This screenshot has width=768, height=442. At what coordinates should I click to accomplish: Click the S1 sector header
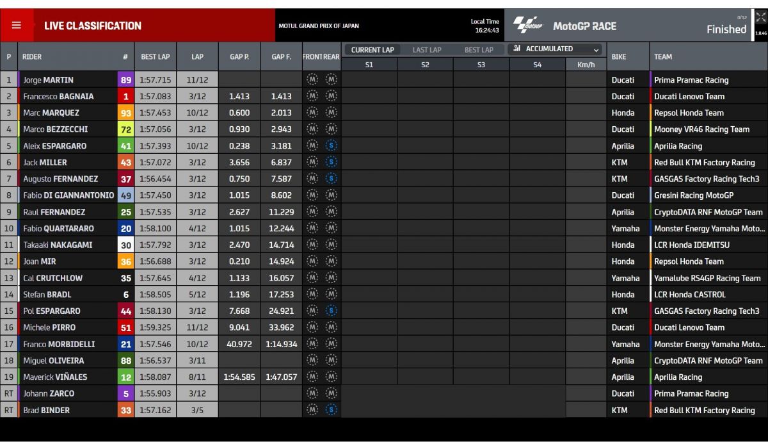(369, 64)
